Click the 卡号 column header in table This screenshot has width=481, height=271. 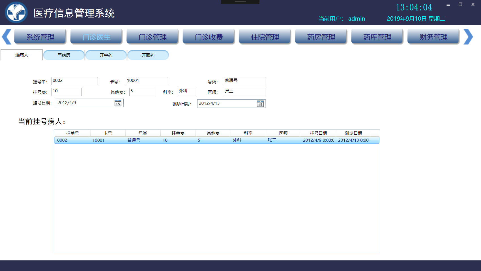point(108,133)
